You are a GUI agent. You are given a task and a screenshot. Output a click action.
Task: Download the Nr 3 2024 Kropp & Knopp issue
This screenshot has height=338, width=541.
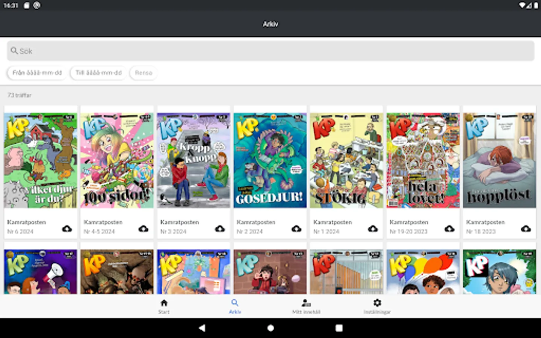click(x=220, y=228)
